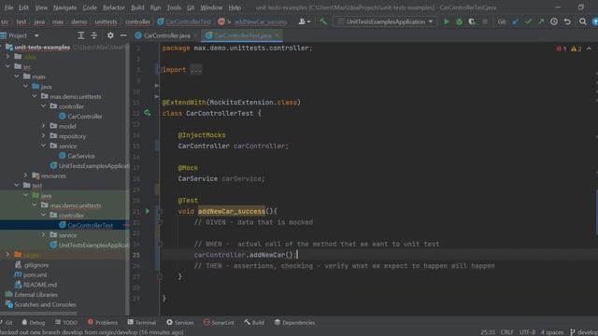Commit changes with the green checkmark
The width and height of the screenshot is (598, 336).
point(528,21)
